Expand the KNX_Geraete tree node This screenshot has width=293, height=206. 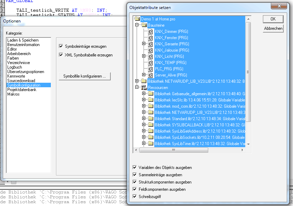tap(144, 44)
